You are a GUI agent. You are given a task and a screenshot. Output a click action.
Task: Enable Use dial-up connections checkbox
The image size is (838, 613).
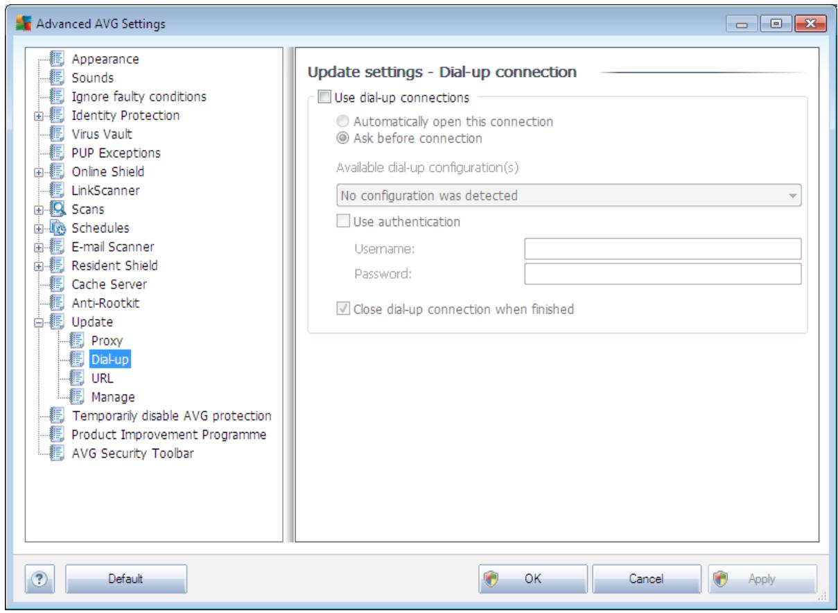point(325,96)
